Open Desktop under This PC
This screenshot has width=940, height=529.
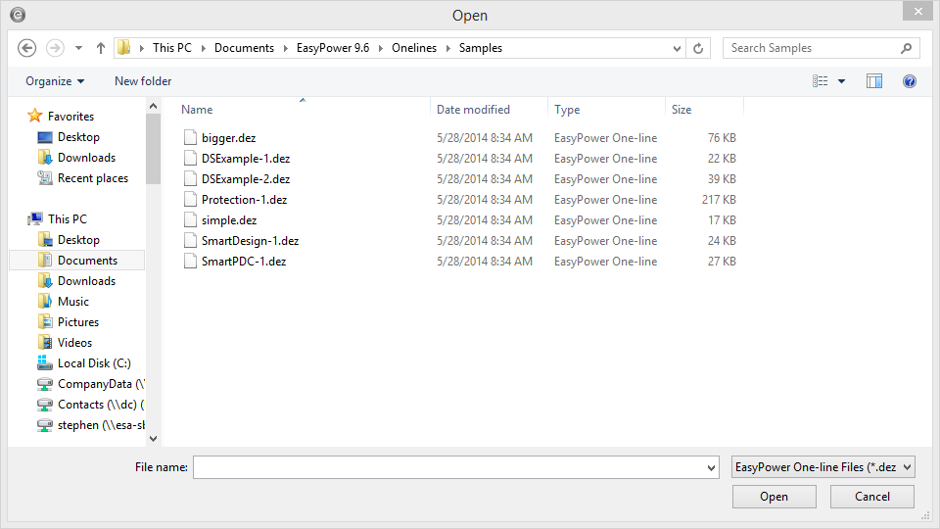tap(78, 240)
